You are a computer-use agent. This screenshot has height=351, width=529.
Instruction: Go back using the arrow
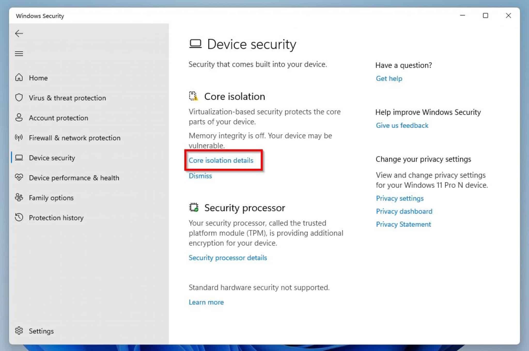click(x=19, y=33)
